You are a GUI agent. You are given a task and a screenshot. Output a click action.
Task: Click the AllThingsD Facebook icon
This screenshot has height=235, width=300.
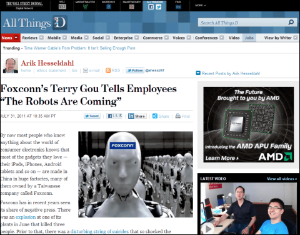151,7
